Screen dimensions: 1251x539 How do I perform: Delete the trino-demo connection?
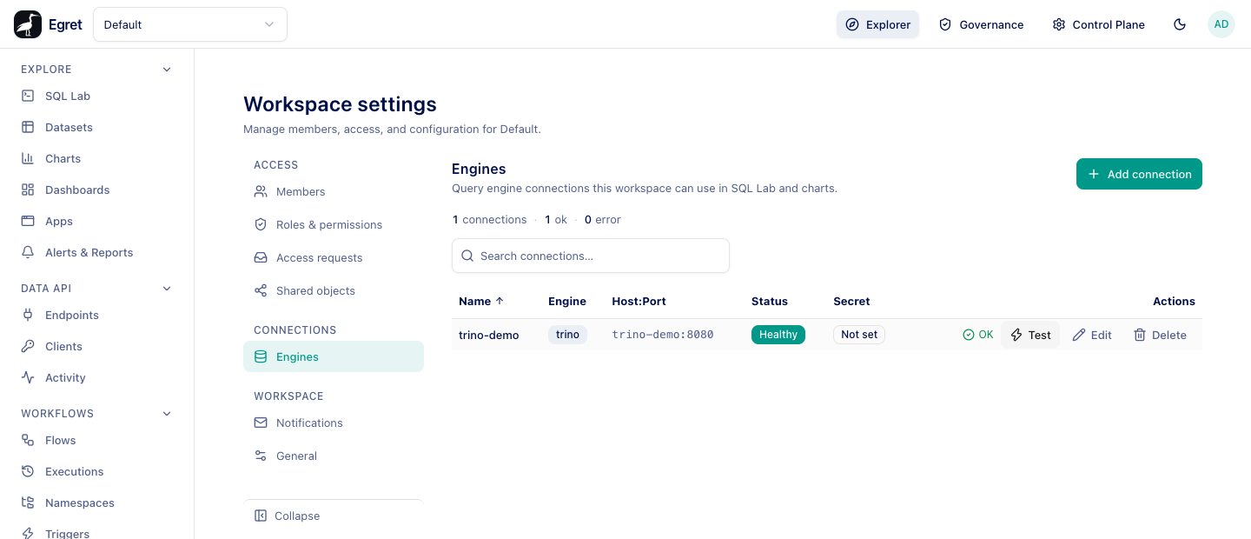click(x=1160, y=335)
